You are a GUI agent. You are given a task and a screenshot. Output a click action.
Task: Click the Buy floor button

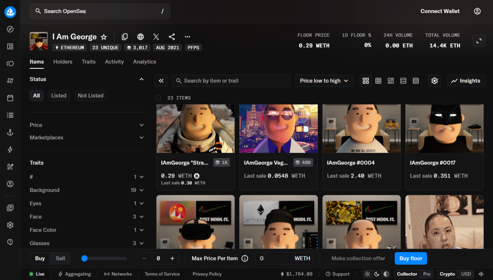[x=411, y=258]
